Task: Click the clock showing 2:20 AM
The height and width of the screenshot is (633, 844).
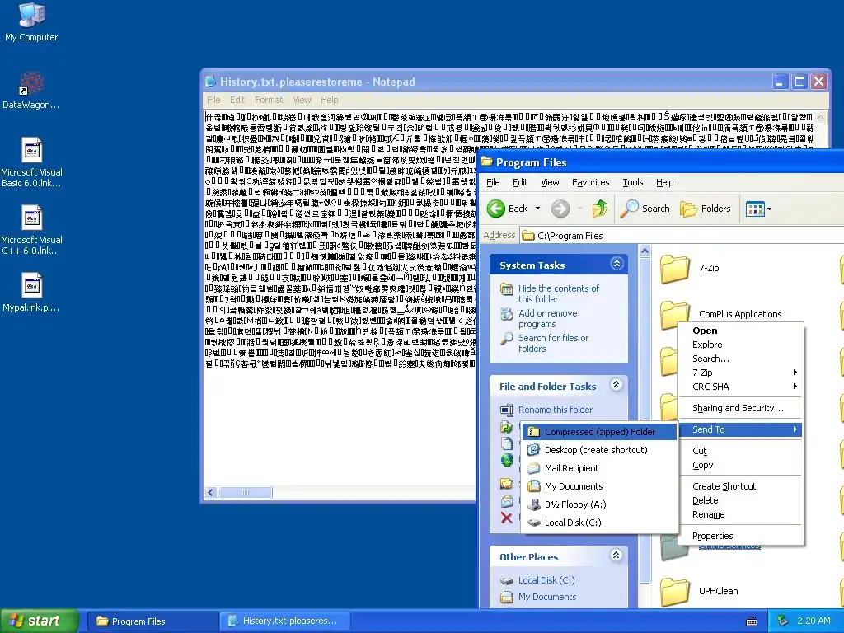Action: 814,621
